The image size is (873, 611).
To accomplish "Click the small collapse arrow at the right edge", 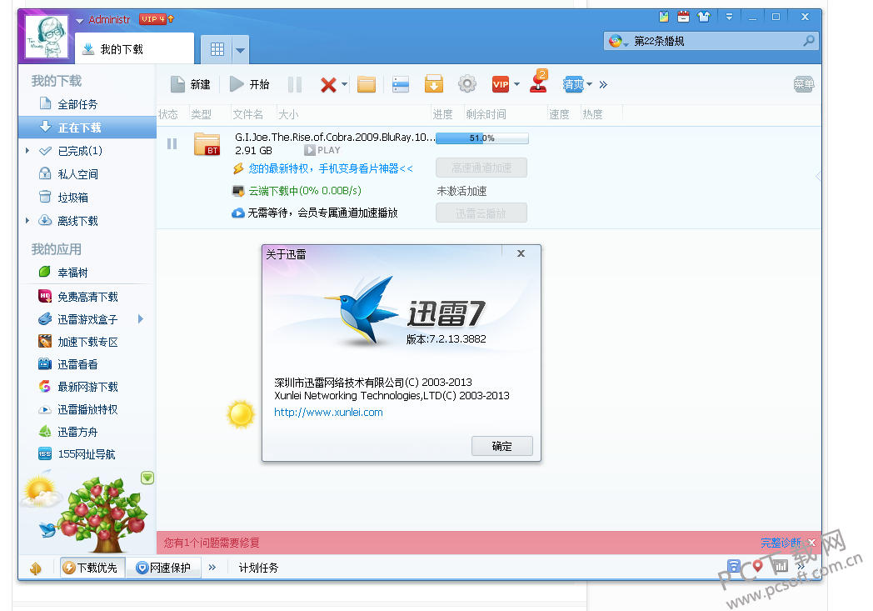I will 818,177.
